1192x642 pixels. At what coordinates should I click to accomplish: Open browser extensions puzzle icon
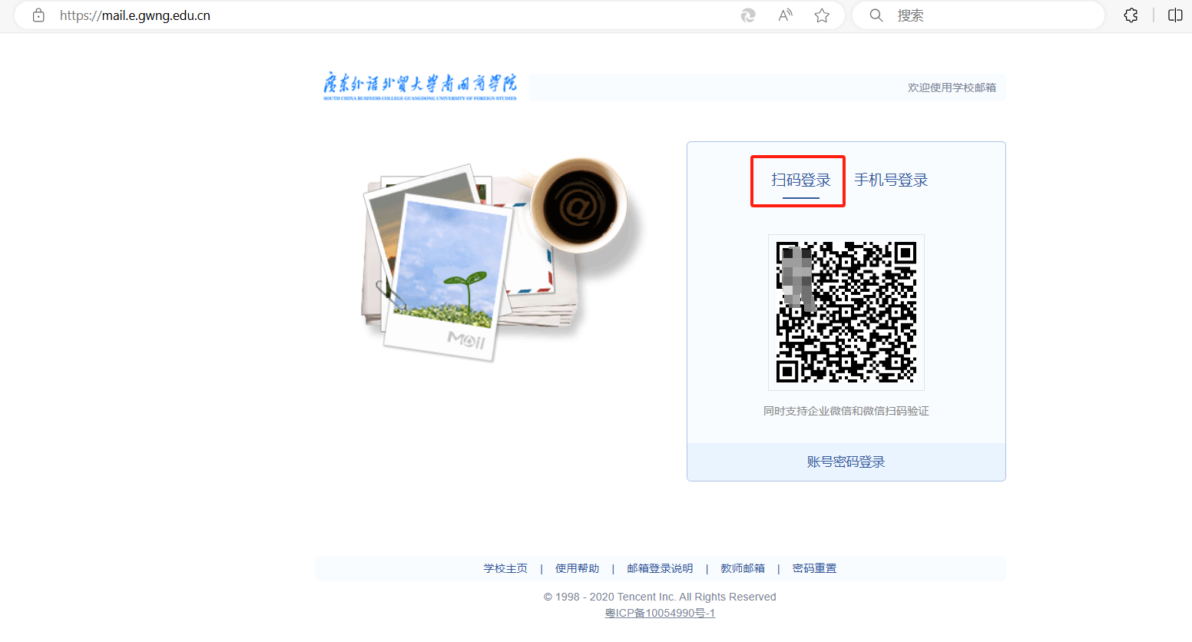pos(1131,15)
